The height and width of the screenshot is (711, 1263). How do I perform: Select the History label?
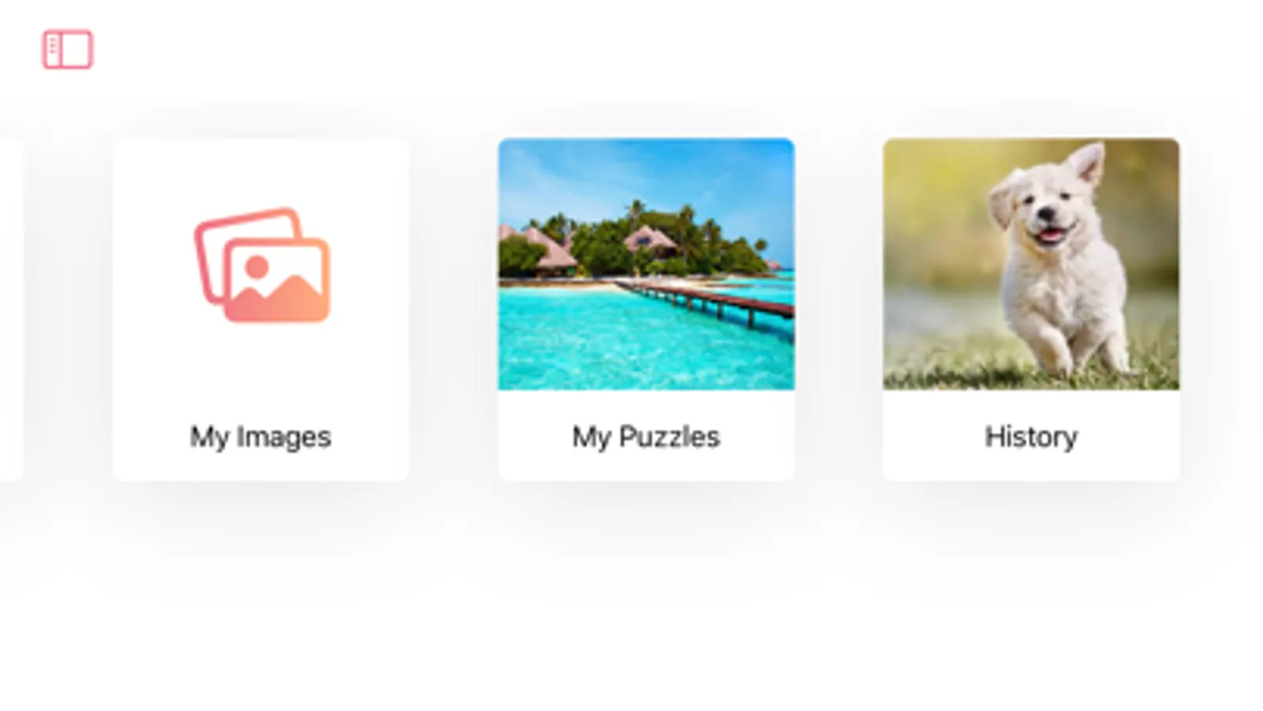[1031, 437]
